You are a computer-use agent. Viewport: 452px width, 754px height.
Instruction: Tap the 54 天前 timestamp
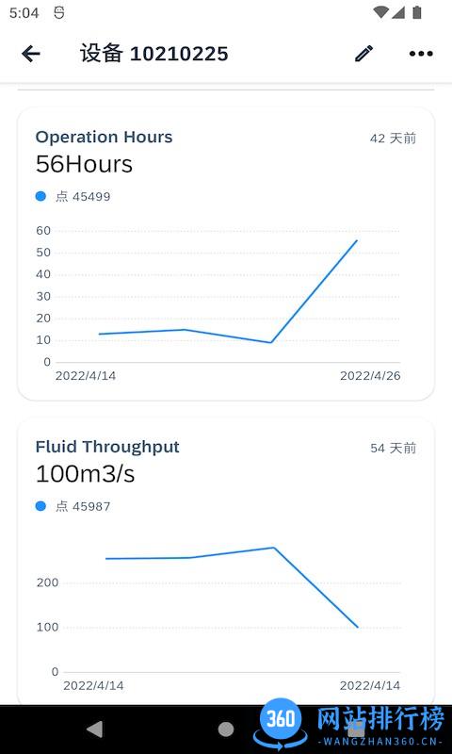click(x=393, y=449)
